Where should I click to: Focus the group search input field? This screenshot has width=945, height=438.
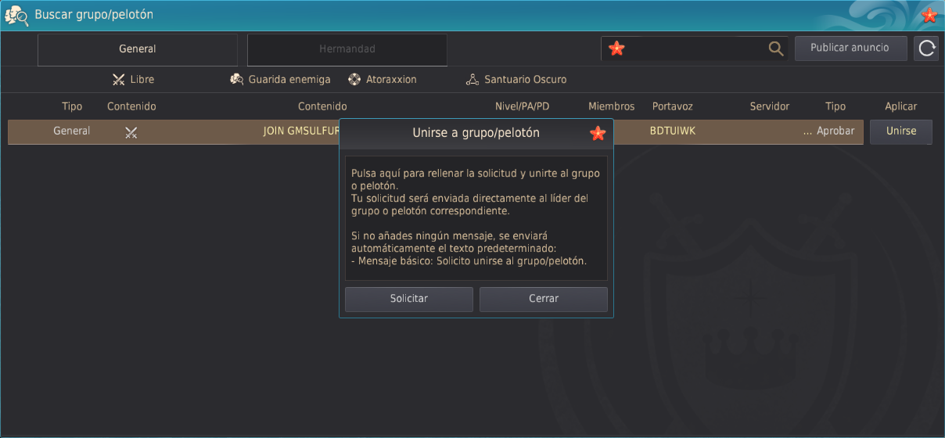(x=692, y=48)
